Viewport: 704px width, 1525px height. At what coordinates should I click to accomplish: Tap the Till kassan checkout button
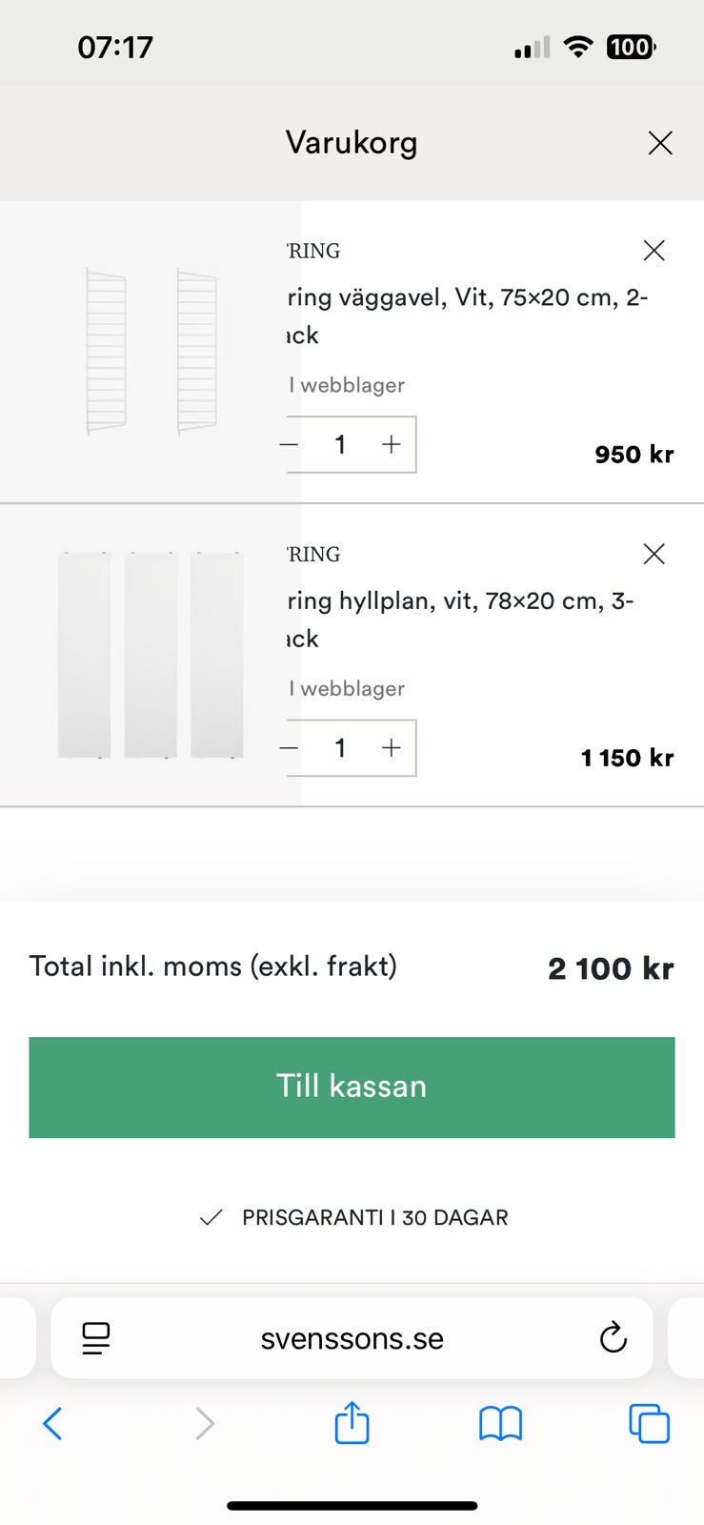(352, 1087)
